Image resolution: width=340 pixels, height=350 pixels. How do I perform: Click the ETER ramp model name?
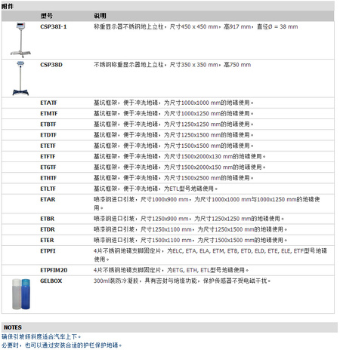click(x=47, y=240)
